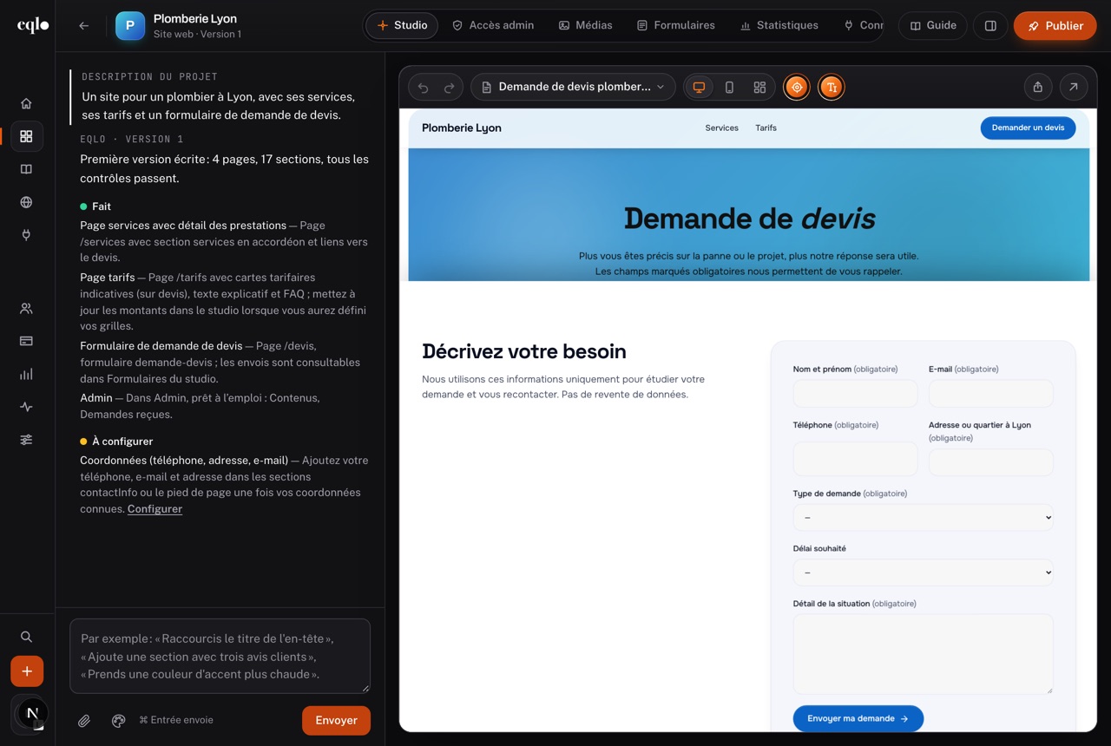Viewport: 1111px width, 746px height.
Task: Click 'Envoyer ma demande' in the preview
Action: tap(858, 718)
